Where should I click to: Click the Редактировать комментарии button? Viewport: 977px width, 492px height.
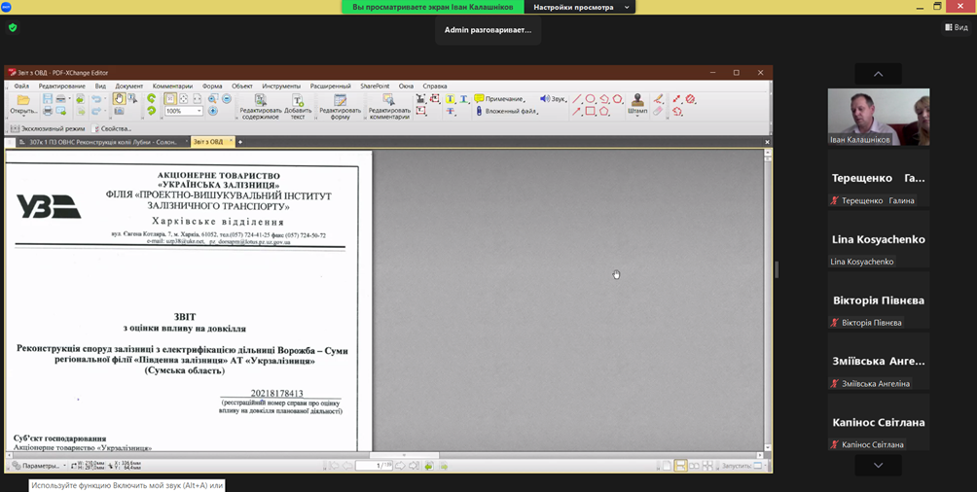tap(389, 106)
